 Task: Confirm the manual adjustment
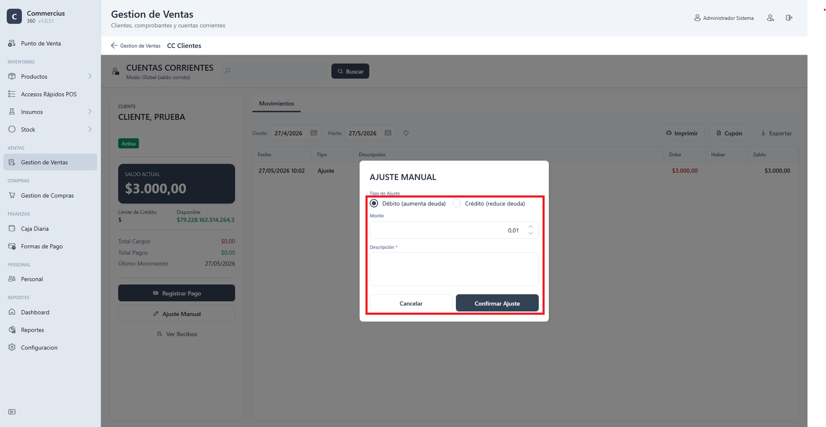click(497, 303)
